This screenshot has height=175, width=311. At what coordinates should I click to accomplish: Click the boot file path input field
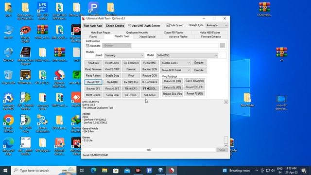175,45
